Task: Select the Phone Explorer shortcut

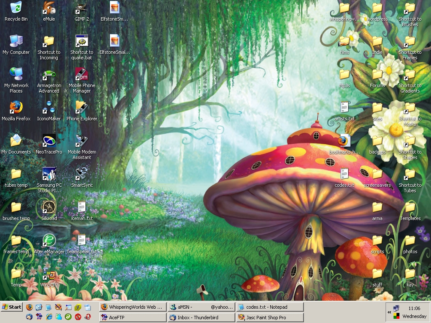Action: click(x=82, y=111)
